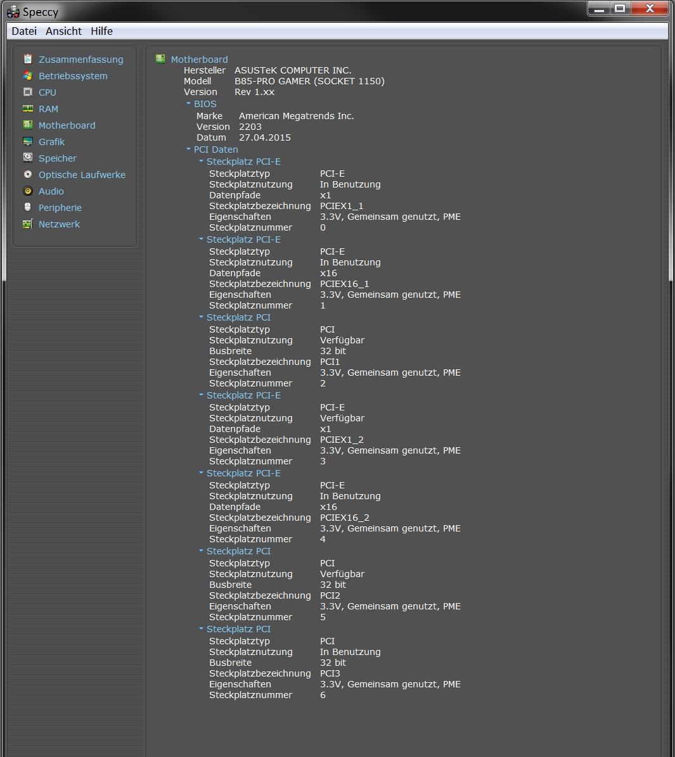
Task: Open the Ansicht menu
Action: [64, 31]
